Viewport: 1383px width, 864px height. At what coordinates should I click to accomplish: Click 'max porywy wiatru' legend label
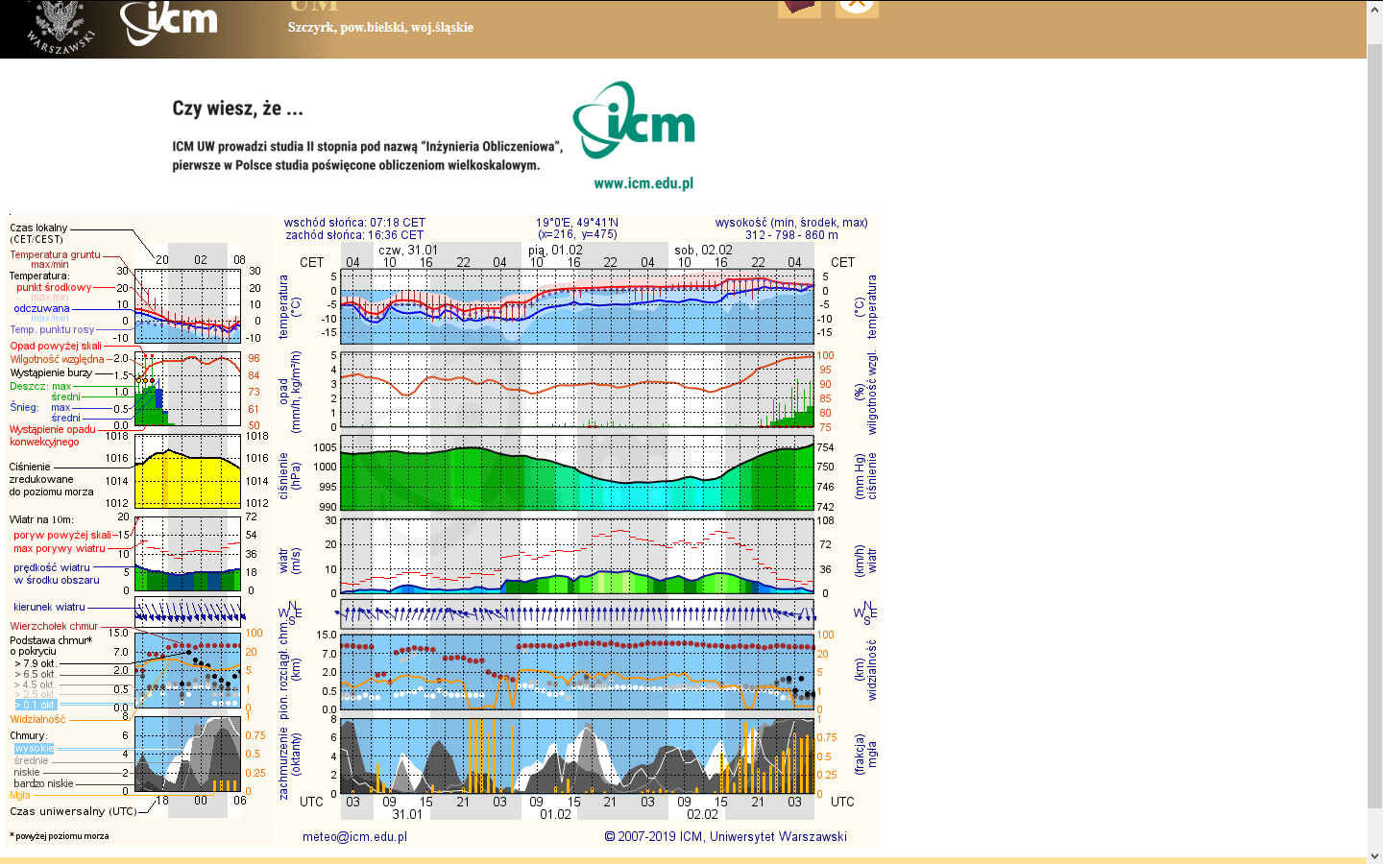[60, 548]
